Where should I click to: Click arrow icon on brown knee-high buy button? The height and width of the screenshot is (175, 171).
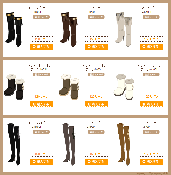[x=144, y=161]
